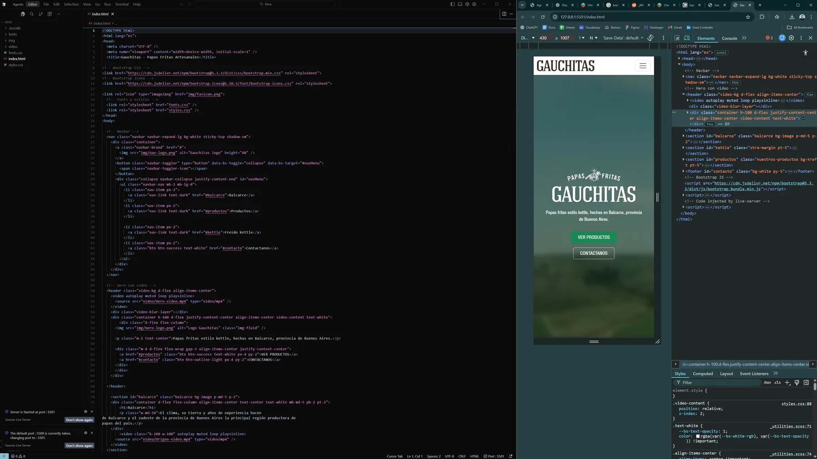Click the CONTACTANOS outline button

(594, 253)
